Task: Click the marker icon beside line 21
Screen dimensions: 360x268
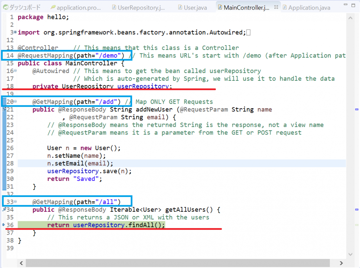Action: click(4, 110)
